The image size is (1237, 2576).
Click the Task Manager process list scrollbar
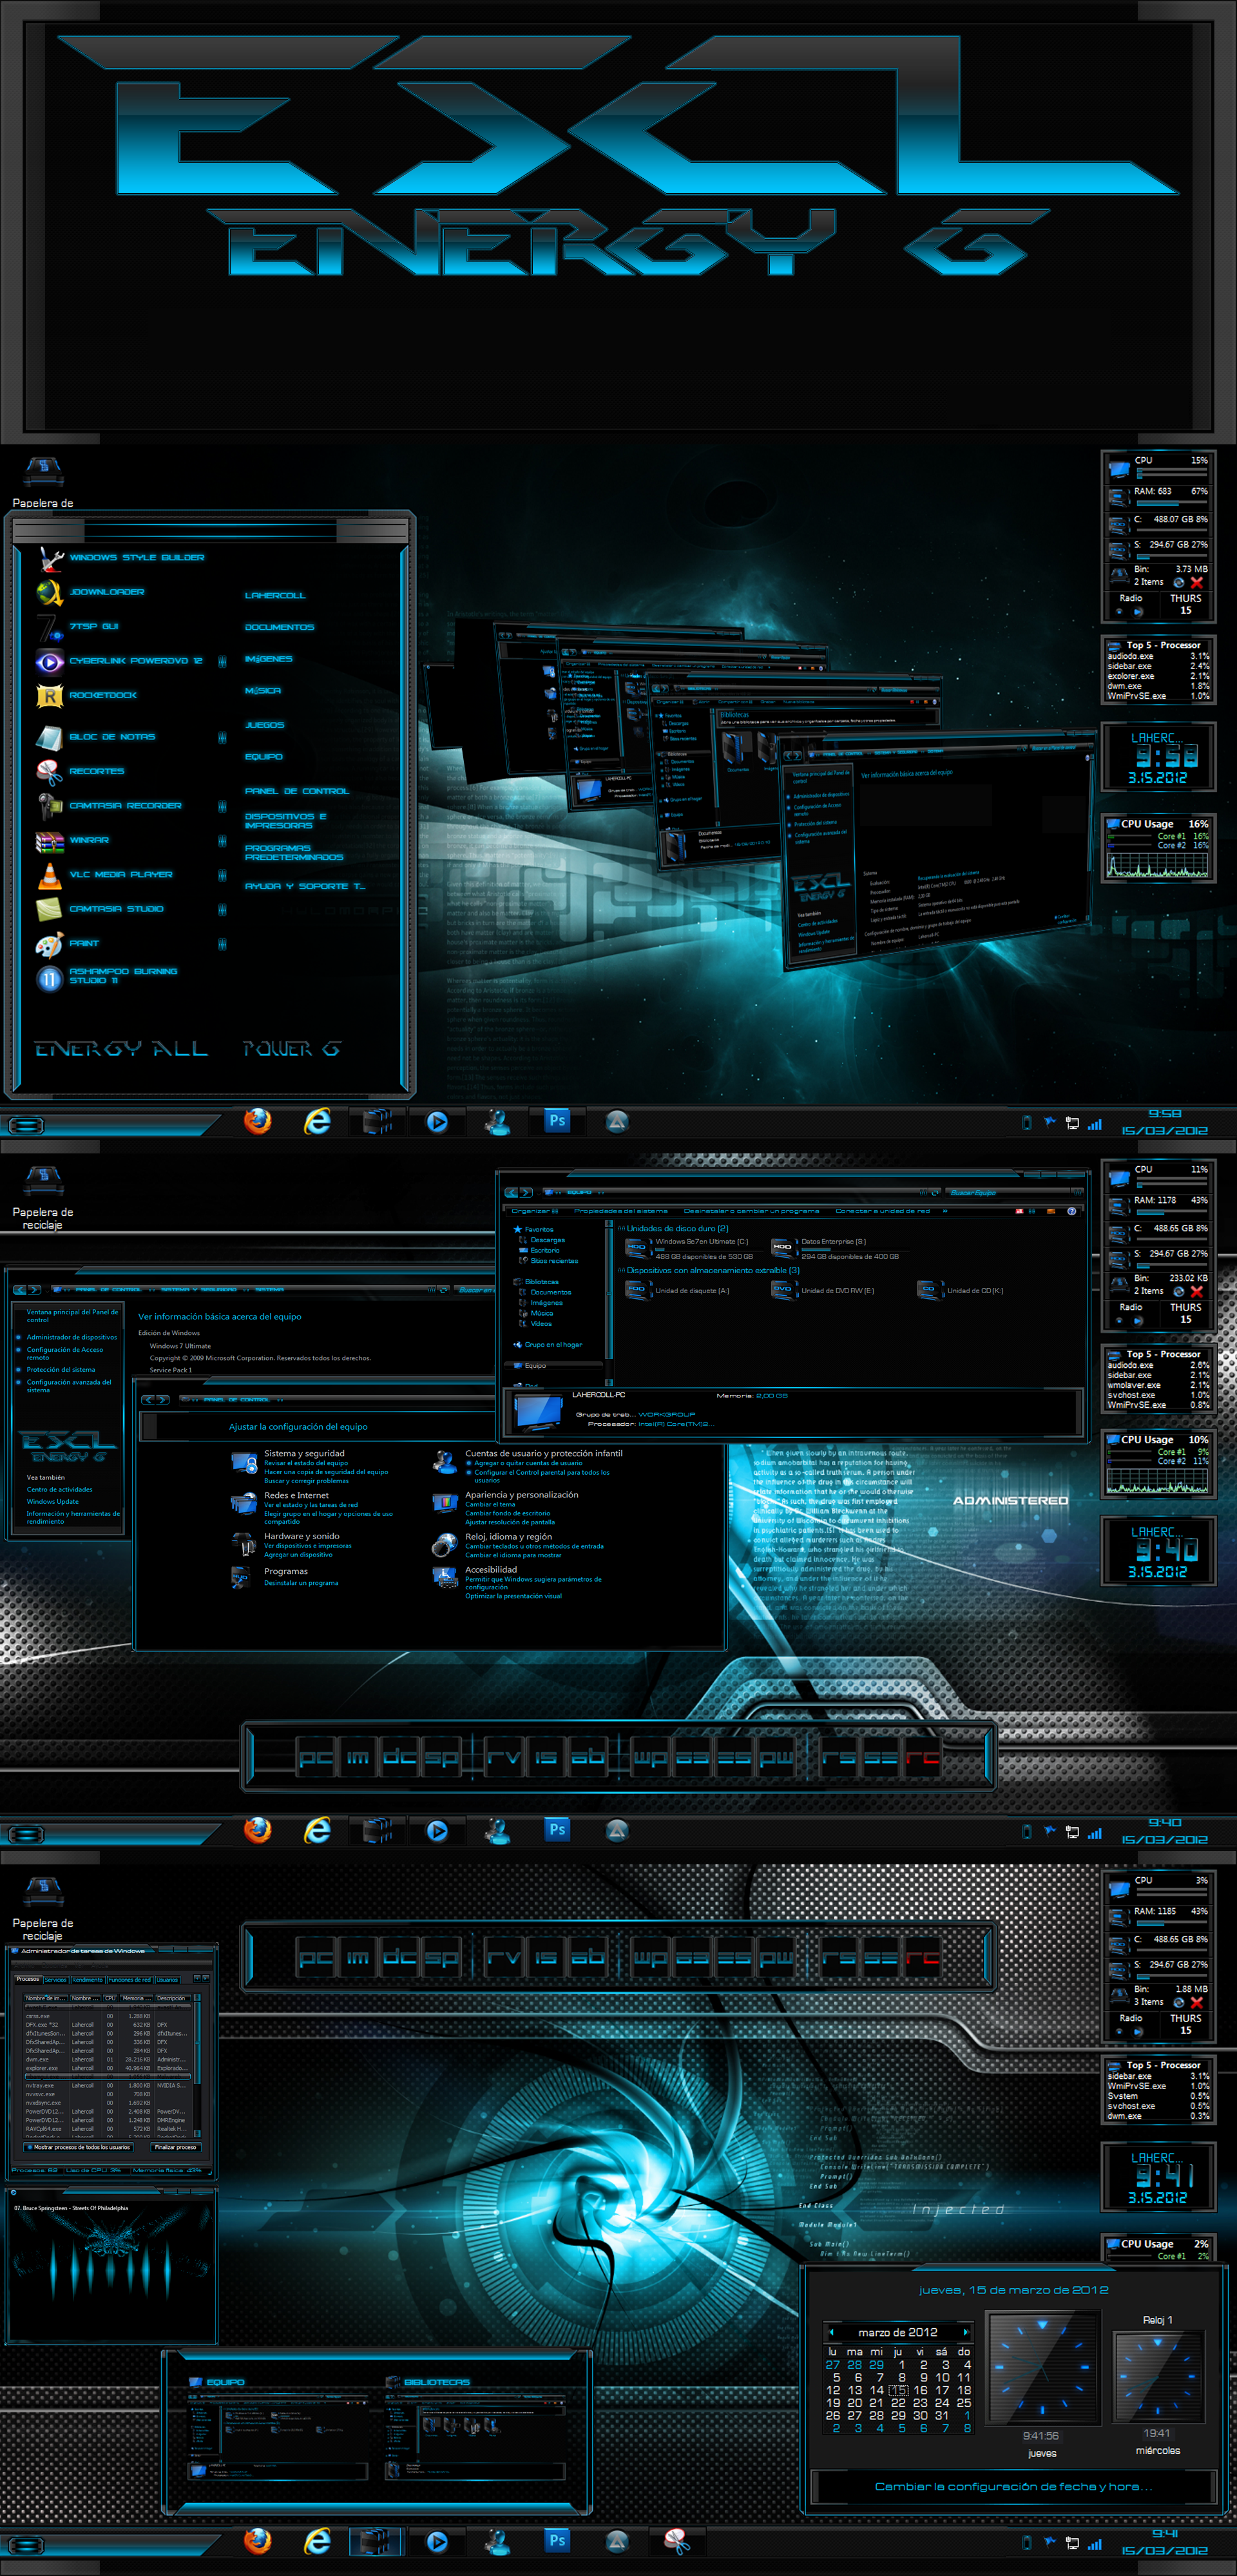(x=197, y=2065)
